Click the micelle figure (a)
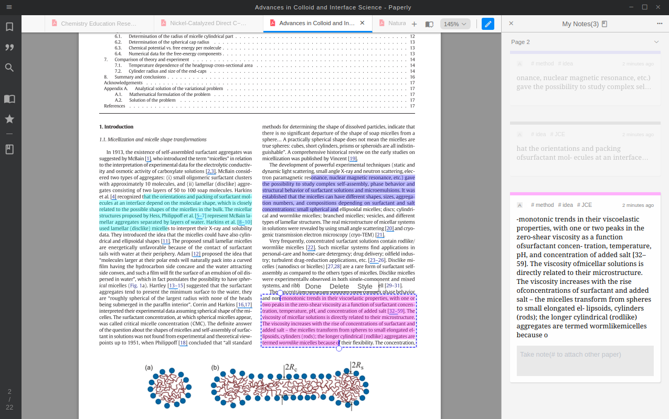The width and height of the screenshot is (669, 419). point(168,388)
